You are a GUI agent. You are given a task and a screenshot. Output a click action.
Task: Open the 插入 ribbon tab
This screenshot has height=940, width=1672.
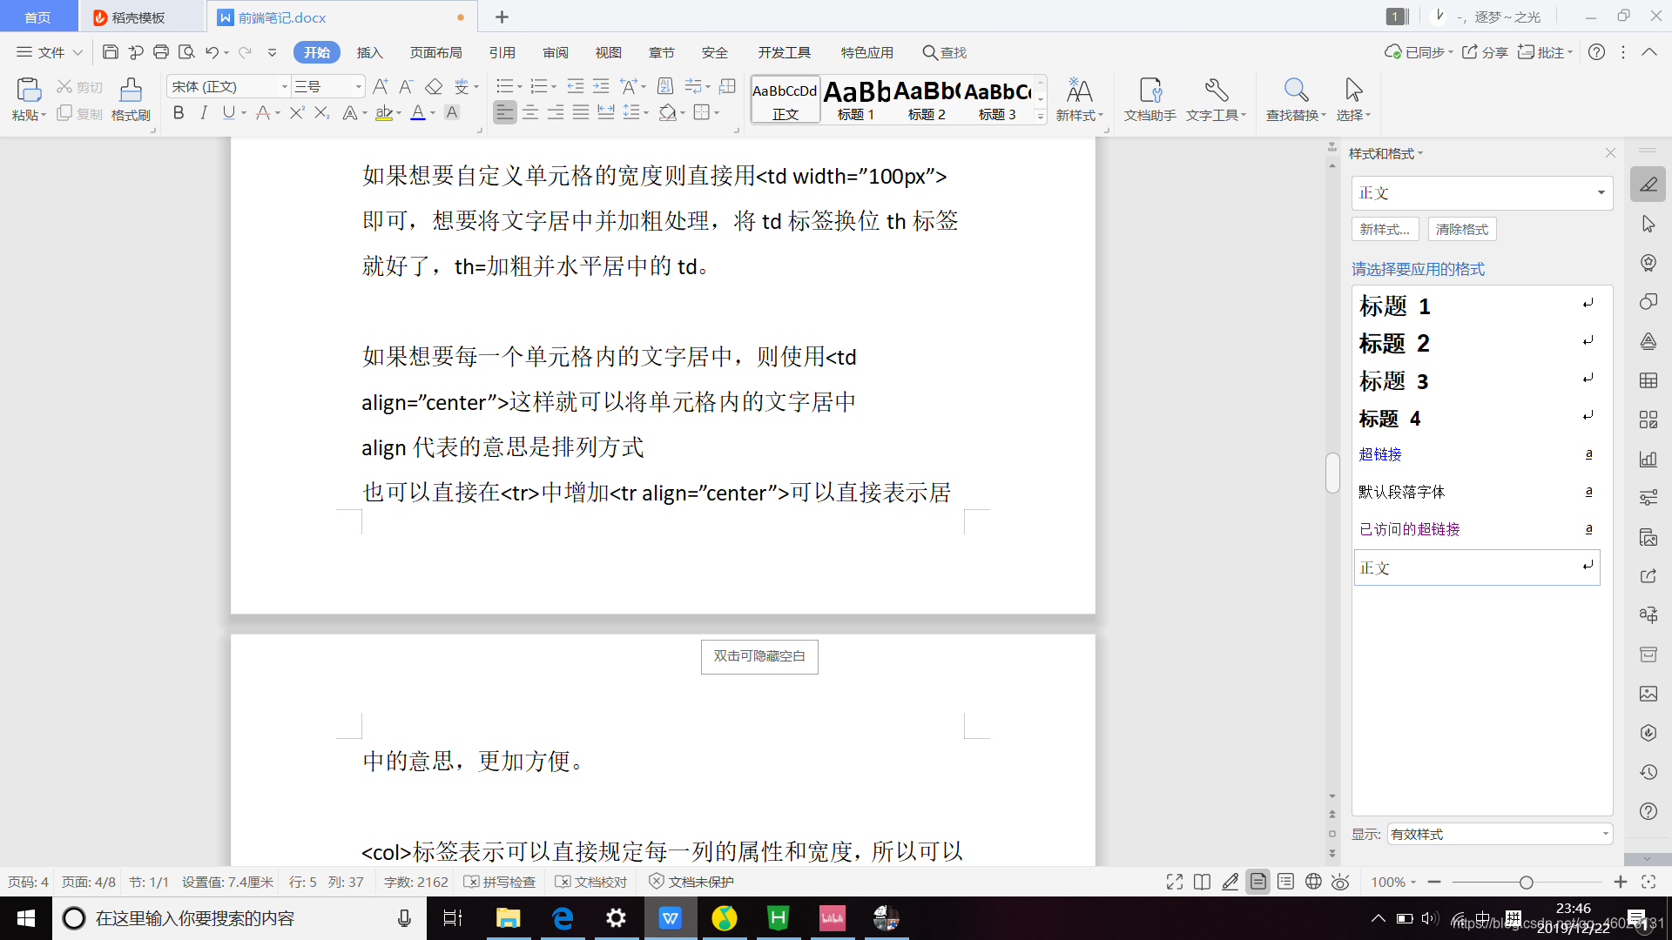(369, 52)
